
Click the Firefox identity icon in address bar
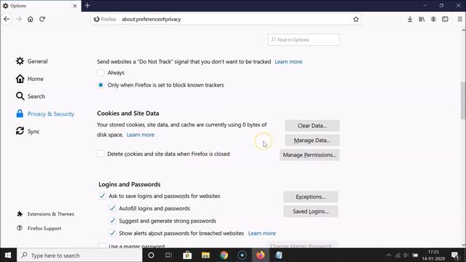click(105, 19)
